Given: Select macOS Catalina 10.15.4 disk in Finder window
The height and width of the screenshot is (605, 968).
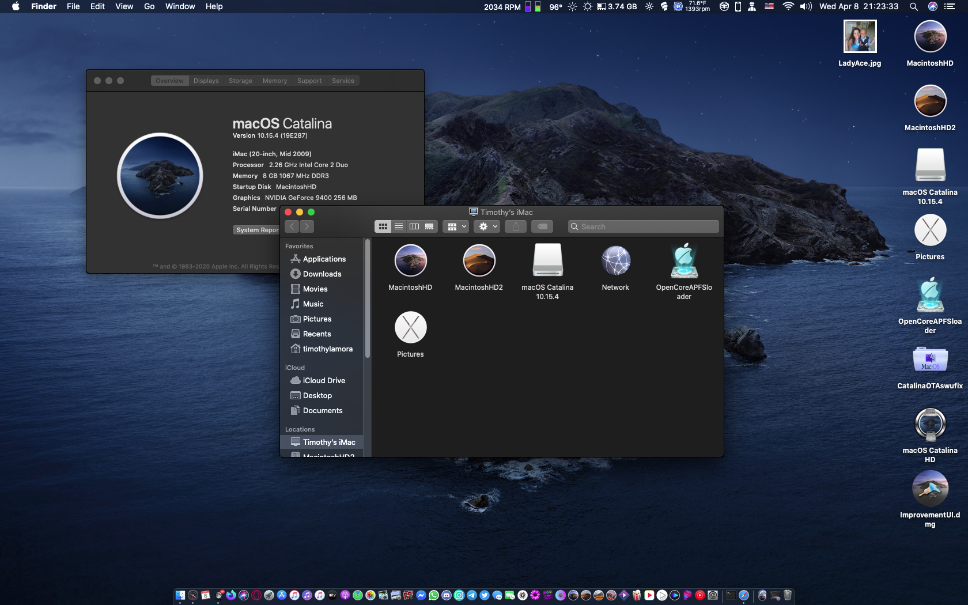Looking at the screenshot, I should [x=547, y=260].
